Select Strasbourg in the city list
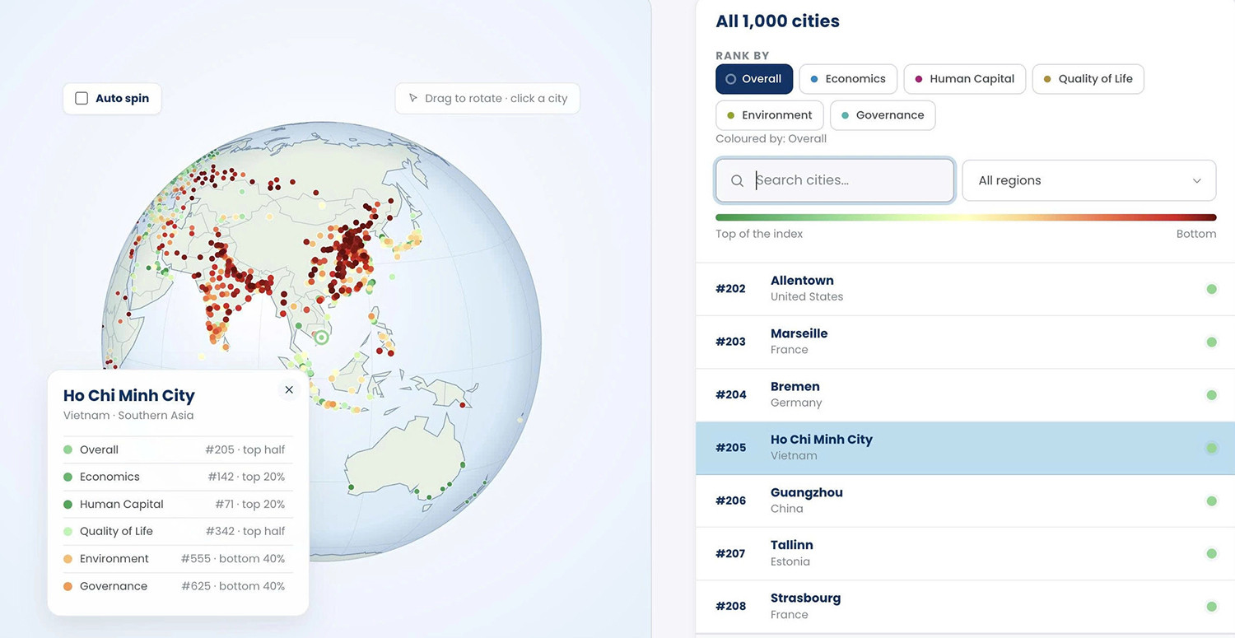Image resolution: width=1235 pixels, height=638 pixels. (x=965, y=607)
